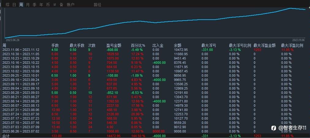This screenshot has height=138, width=310.
Task: Click the 最大浮盈金额 column header
Action: tap(265, 45)
